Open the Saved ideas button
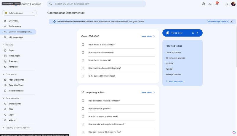 coord(182,33)
